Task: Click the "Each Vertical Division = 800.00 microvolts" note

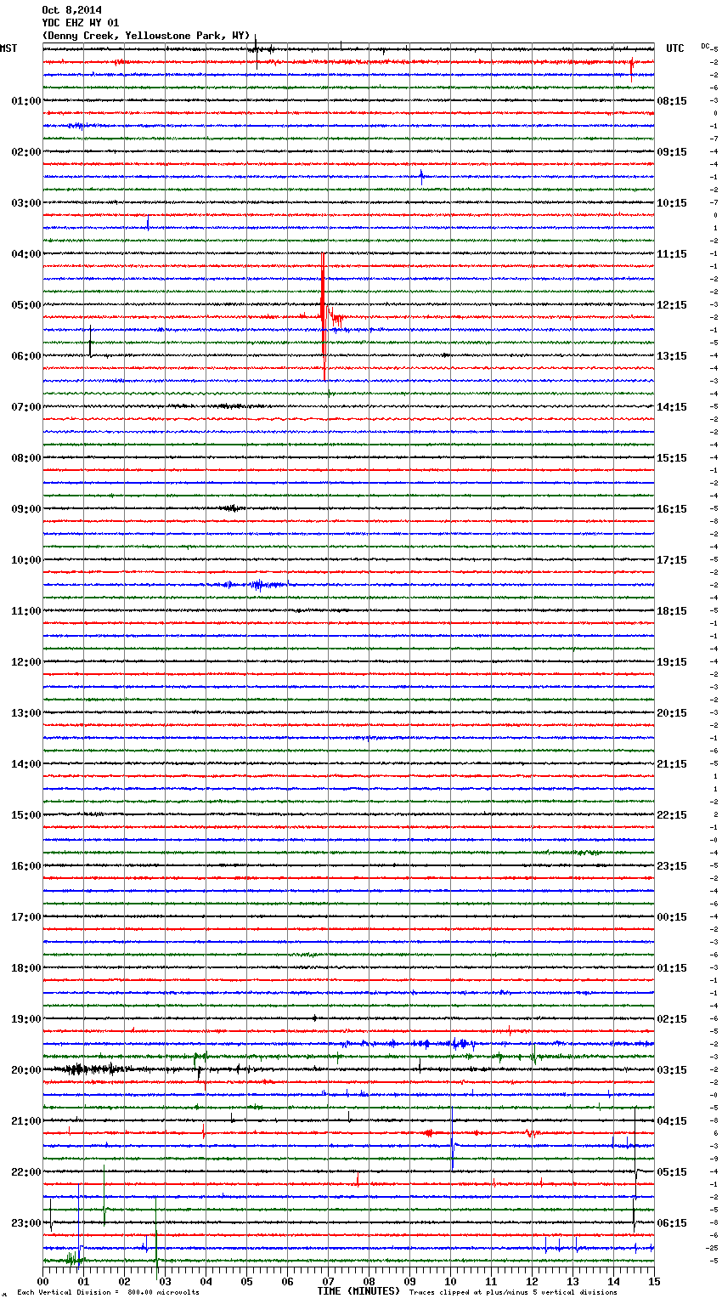Action: point(108,1292)
